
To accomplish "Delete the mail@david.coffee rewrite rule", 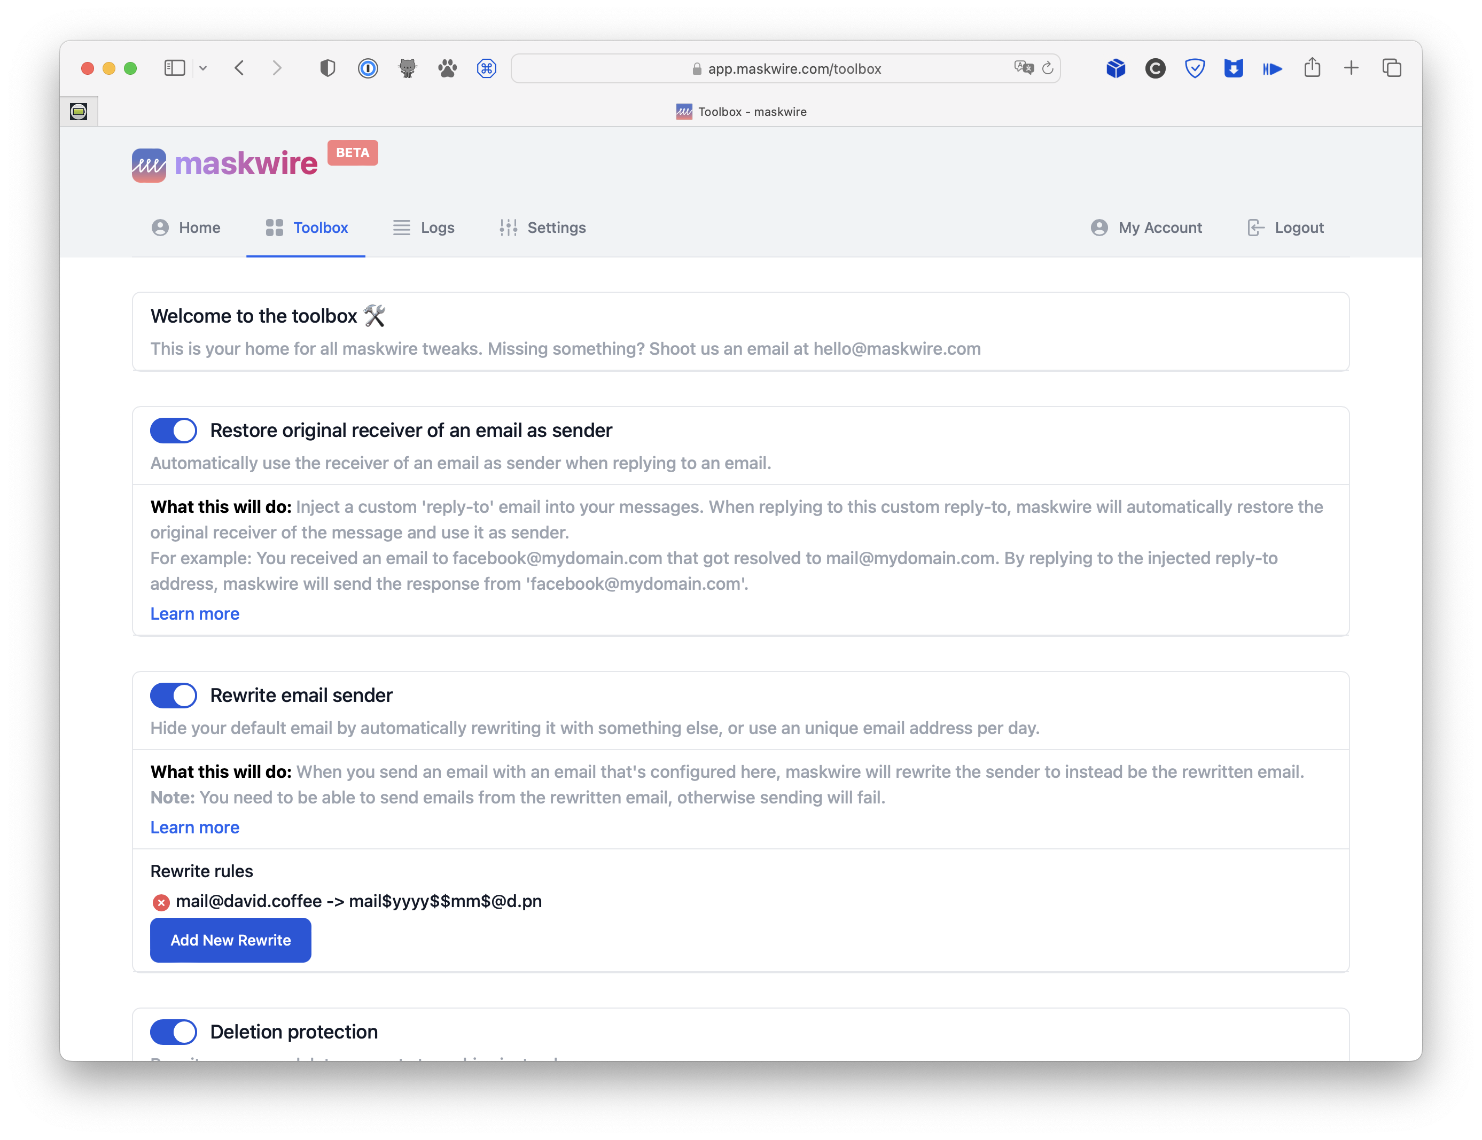I will pyautogui.click(x=161, y=902).
